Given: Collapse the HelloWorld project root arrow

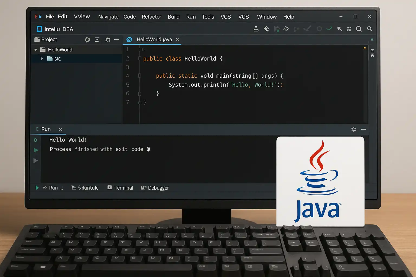Looking at the screenshot, I should coord(36,50).
